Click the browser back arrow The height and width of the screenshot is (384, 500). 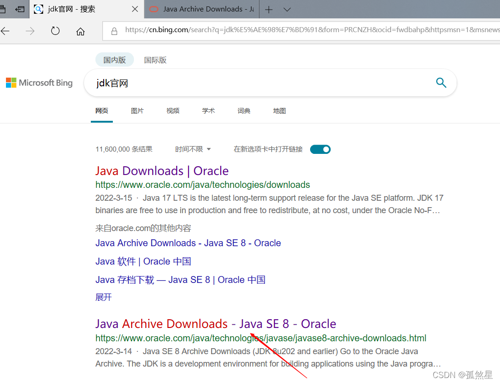[x=5, y=31]
